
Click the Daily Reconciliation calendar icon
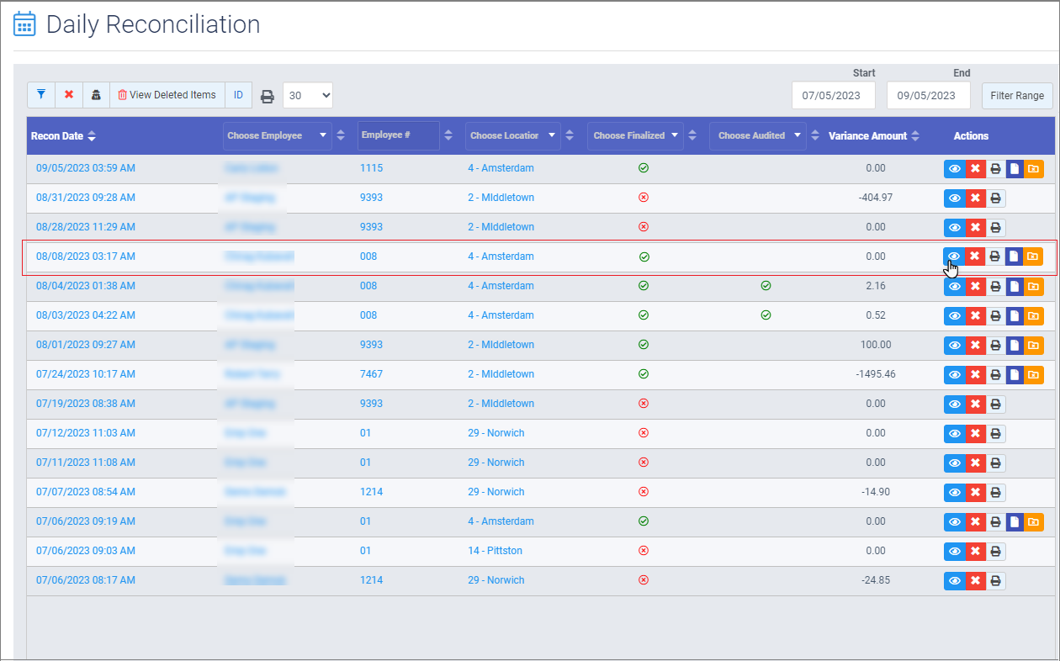pos(24,24)
